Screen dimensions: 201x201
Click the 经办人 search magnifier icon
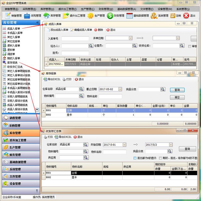pos(91,46)
